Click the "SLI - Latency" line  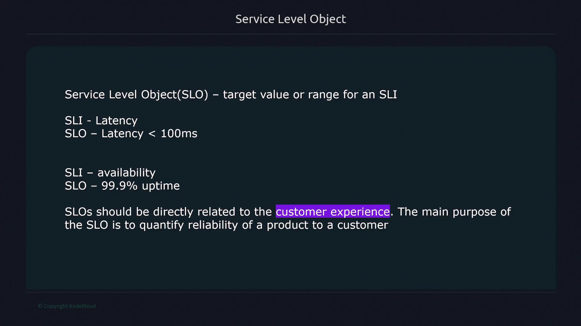click(101, 120)
